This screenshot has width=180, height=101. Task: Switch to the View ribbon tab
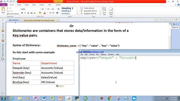[49, 5]
